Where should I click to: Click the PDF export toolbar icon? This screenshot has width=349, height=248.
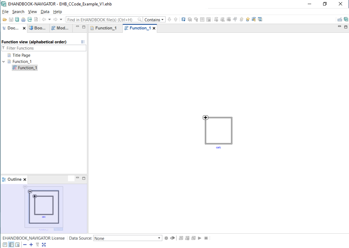36,19
